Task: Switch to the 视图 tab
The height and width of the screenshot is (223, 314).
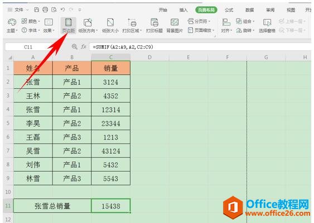Action: click(x=291, y=10)
